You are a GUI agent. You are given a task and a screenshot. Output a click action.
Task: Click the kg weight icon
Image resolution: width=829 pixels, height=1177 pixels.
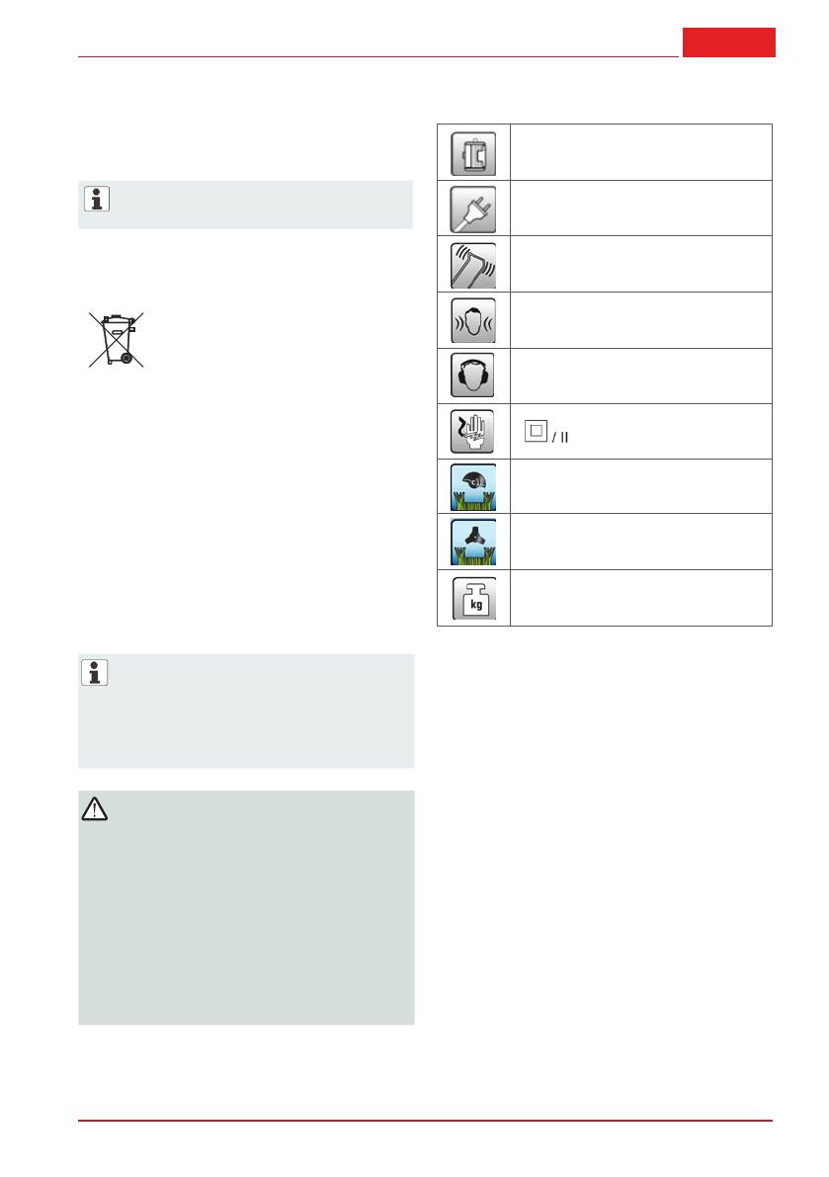coord(473,598)
